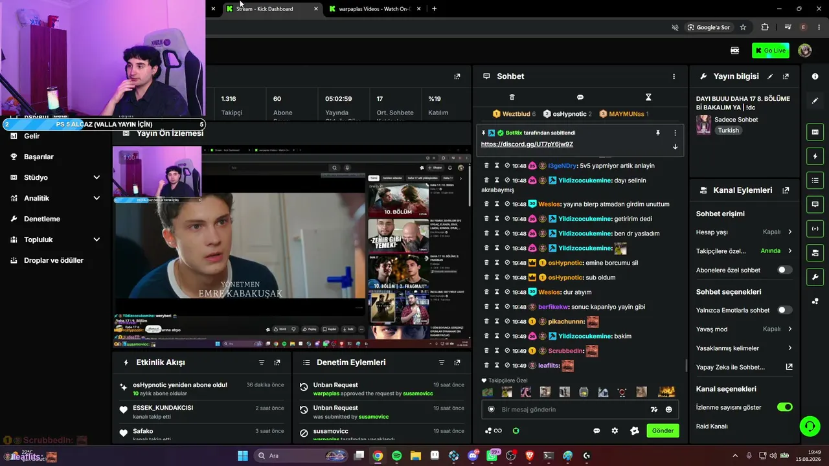Pop out the Denetim Eylemleri panel

(x=457, y=362)
